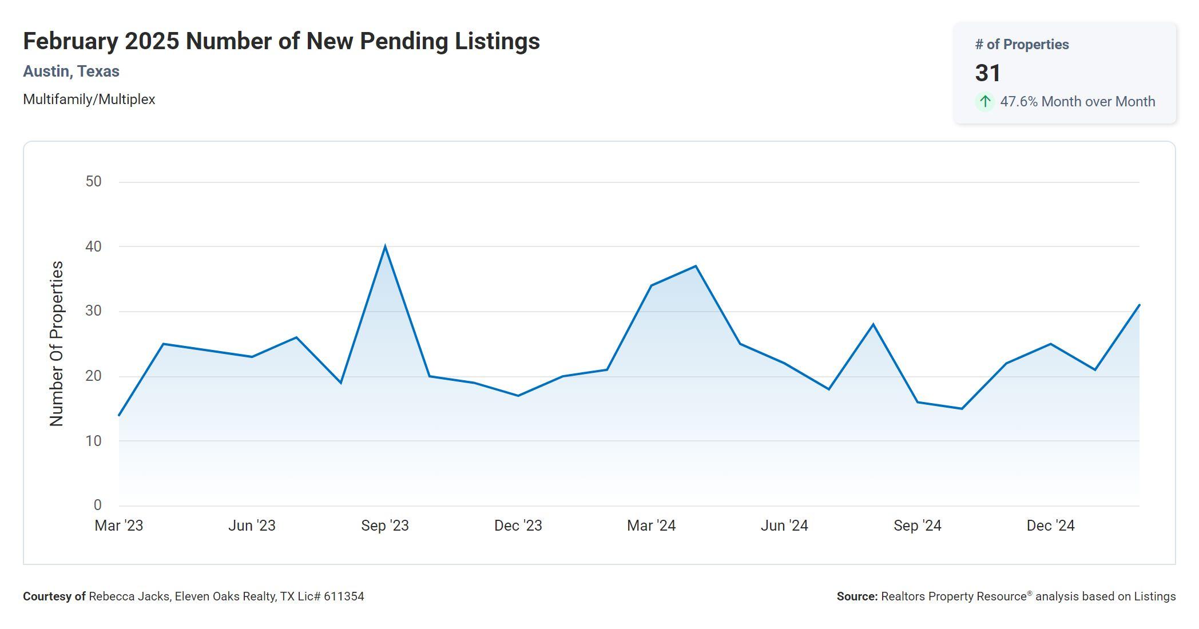The height and width of the screenshot is (629, 1199).
Task: Click the 50 y-axis tick label
Action: (x=93, y=182)
